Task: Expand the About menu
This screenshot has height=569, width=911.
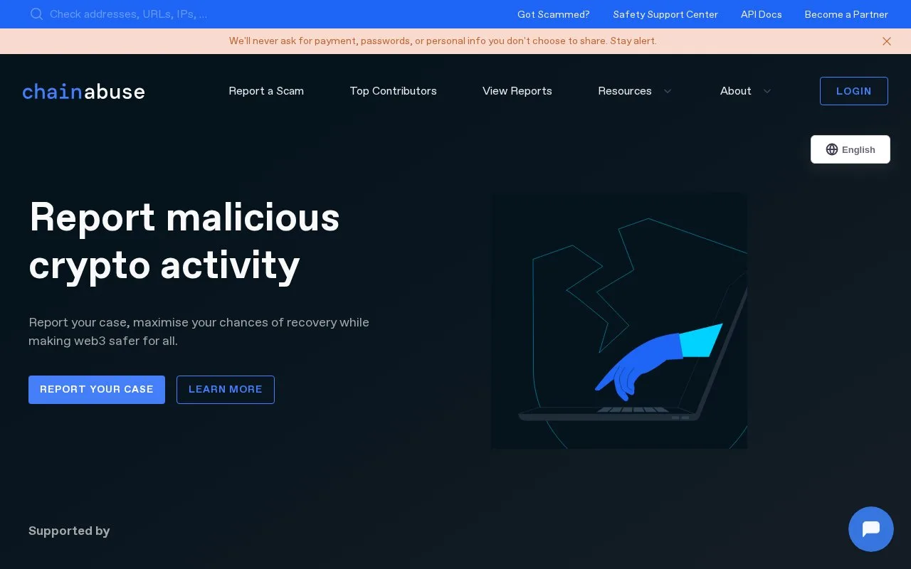Action: pos(746,91)
